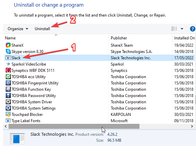This screenshot has height=146, width=196.
Task: Change view using the list view icon
Action: (x=174, y=29)
